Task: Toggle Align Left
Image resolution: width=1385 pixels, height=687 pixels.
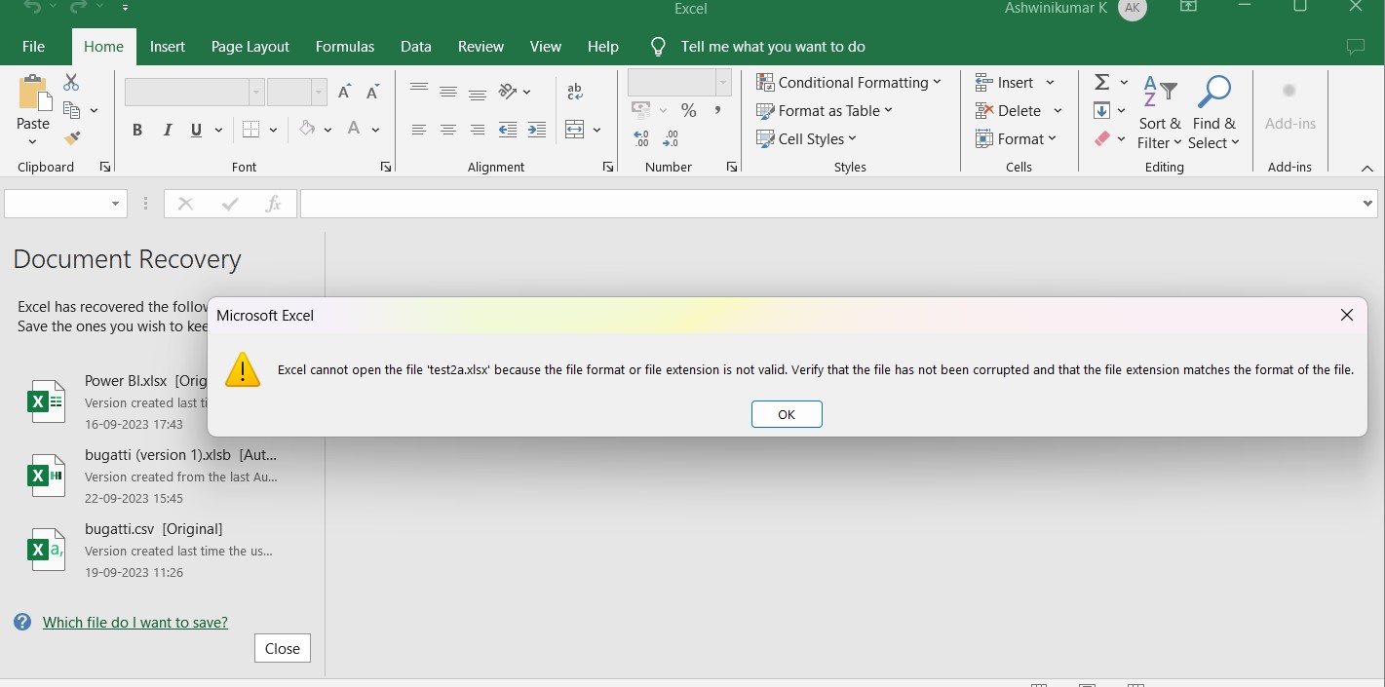Action: [x=419, y=130]
